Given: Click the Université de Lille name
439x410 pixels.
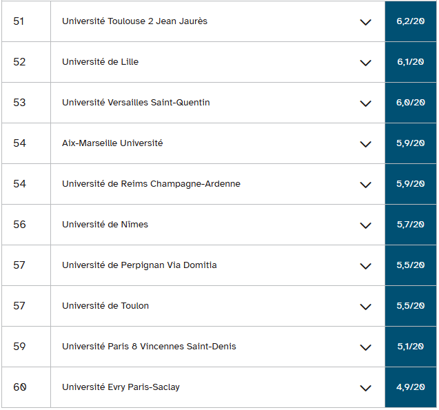Looking at the screenshot, I should click(x=100, y=62).
